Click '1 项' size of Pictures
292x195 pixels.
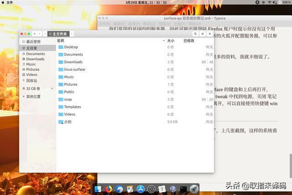[x=170, y=84]
